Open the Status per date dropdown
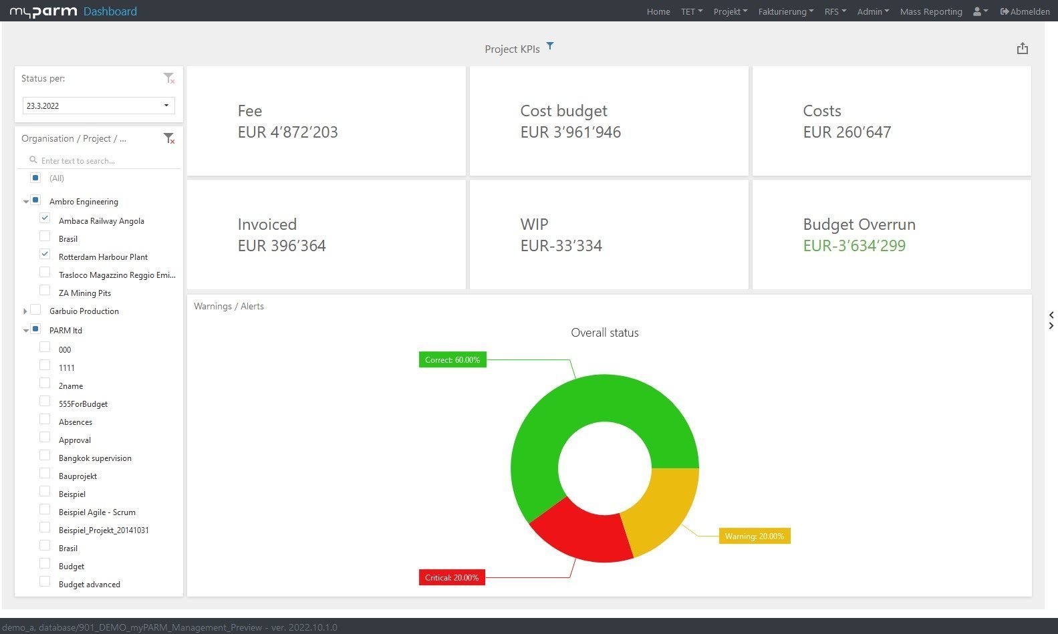Viewport: 1058px width, 634px height. [x=166, y=106]
